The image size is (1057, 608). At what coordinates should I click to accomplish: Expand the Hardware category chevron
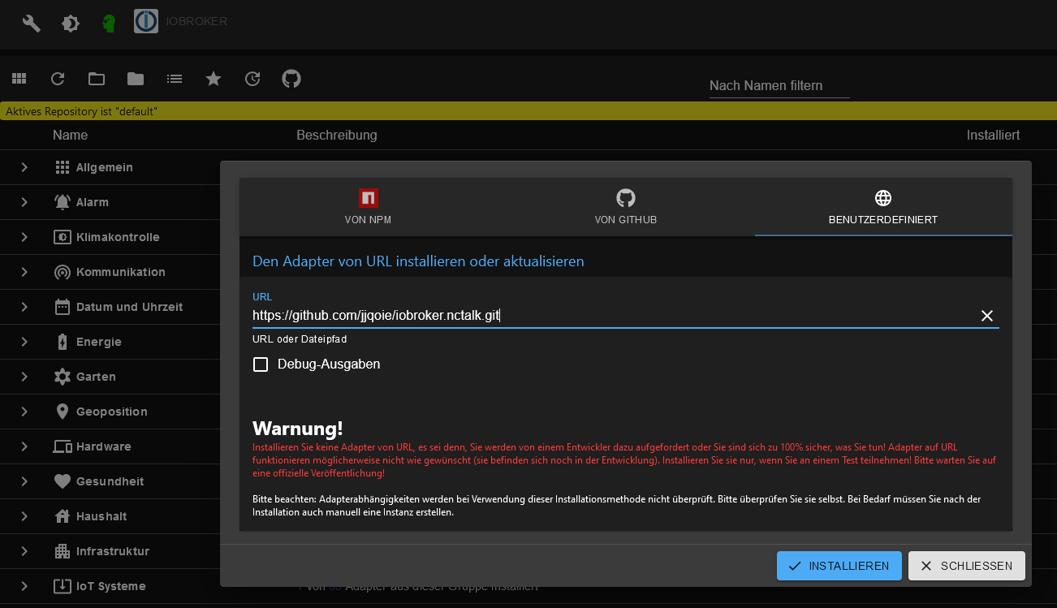24,446
